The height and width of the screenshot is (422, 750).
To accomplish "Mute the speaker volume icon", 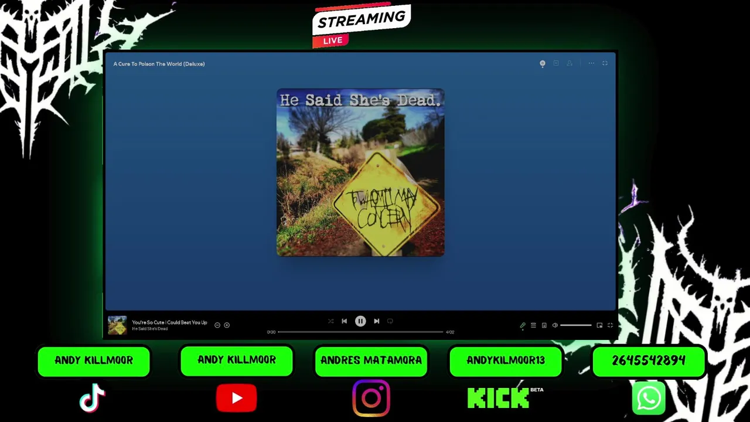I will pyautogui.click(x=555, y=325).
